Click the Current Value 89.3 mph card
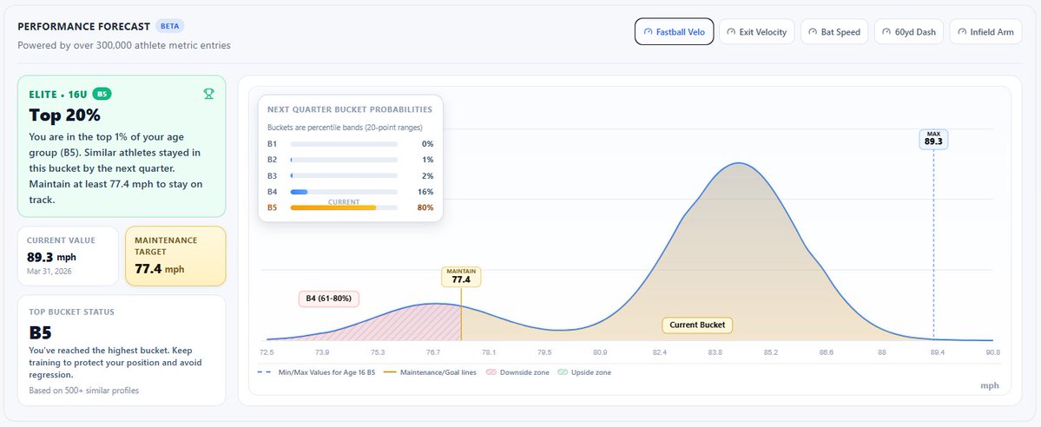Screen dimensions: 1041x427 coord(68,256)
